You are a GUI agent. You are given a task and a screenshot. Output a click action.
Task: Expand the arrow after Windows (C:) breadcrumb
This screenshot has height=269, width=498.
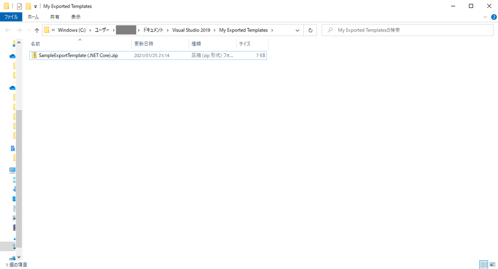click(90, 30)
